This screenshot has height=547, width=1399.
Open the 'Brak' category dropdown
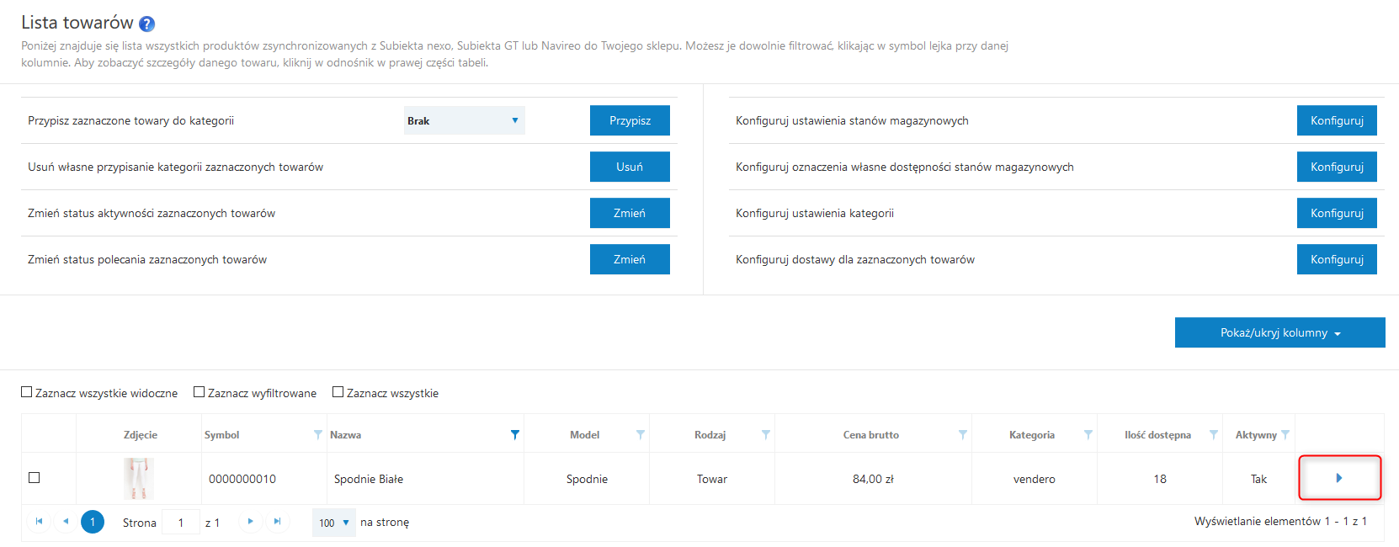(x=464, y=120)
